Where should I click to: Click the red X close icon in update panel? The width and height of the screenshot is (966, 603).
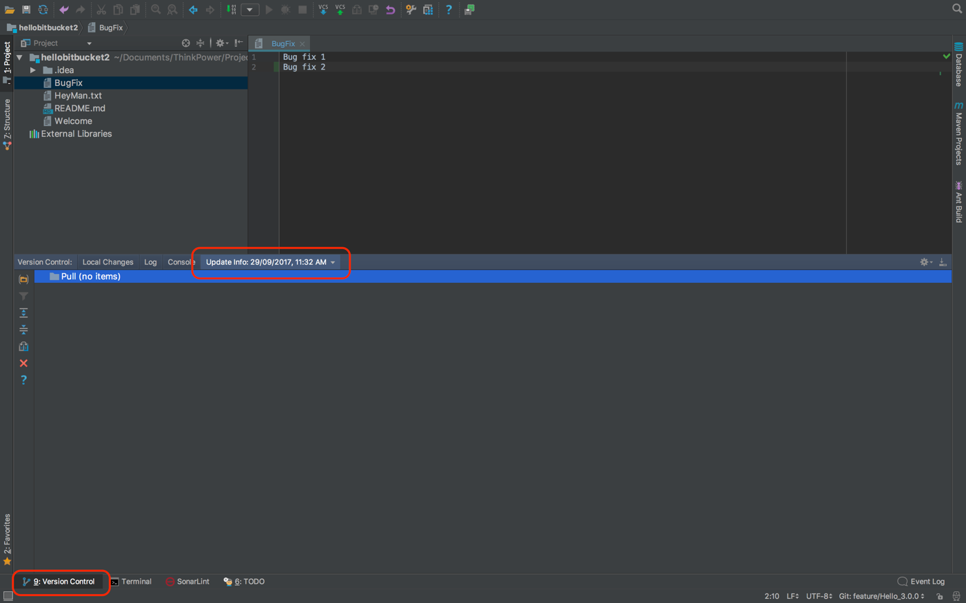click(23, 363)
